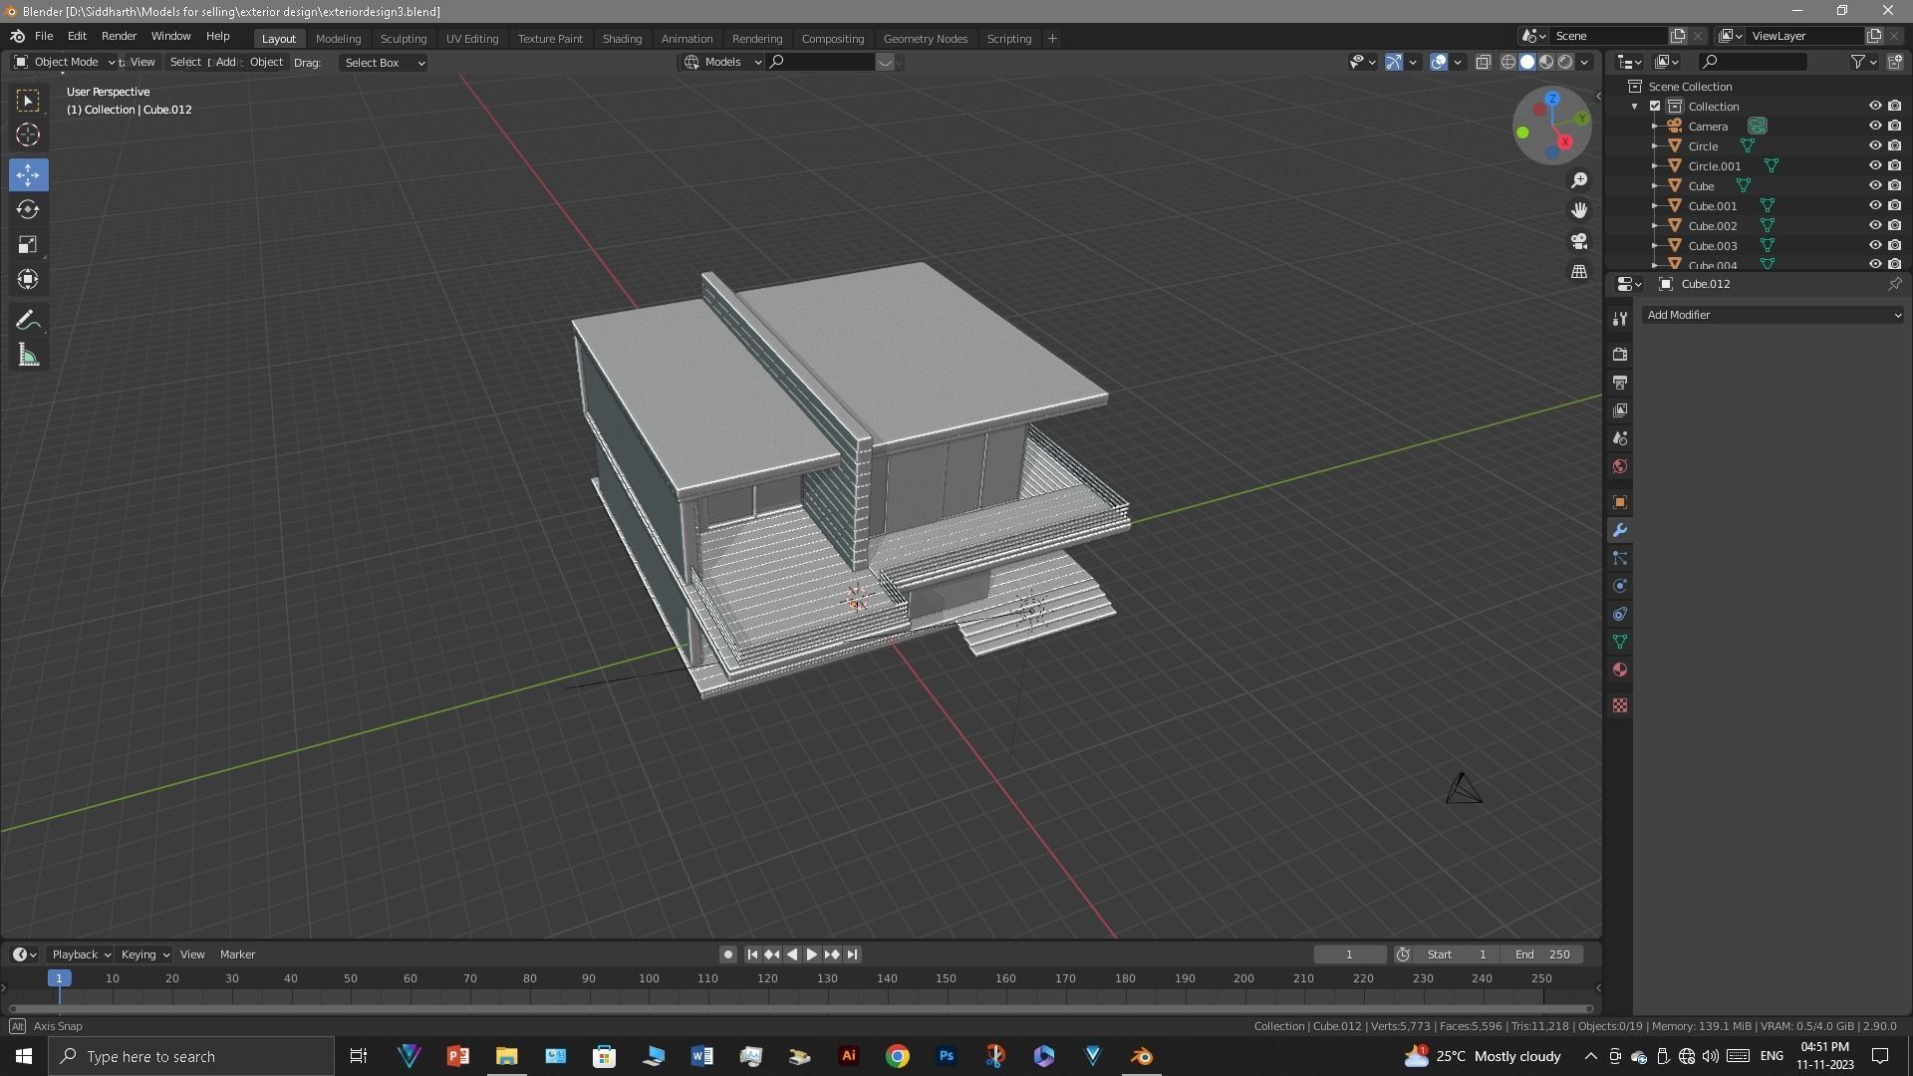Click the Add menu in viewport header
The height and width of the screenshot is (1076, 1913).
pos(226,62)
